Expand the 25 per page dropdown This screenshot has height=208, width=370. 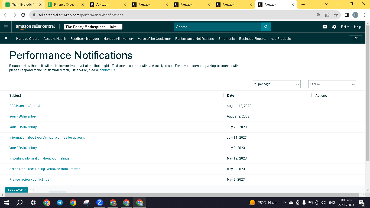277,84
